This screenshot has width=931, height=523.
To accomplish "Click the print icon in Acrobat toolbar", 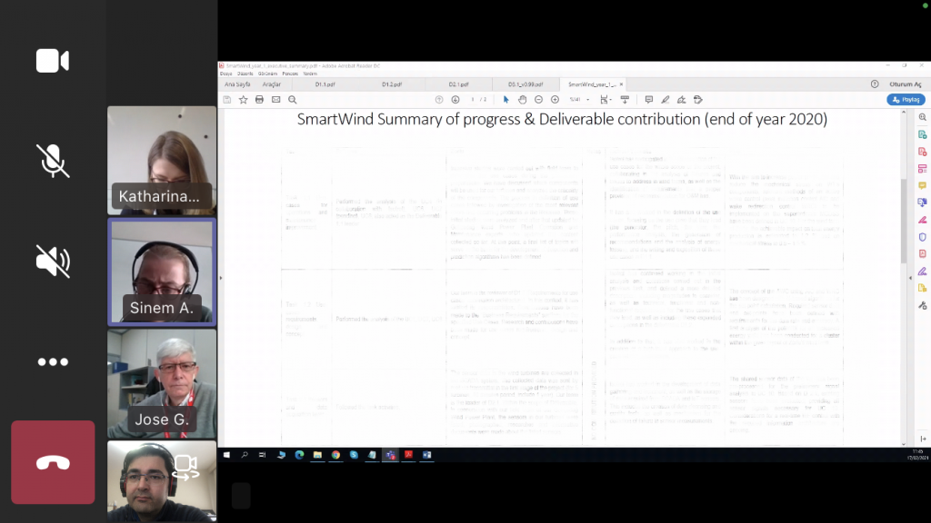I will pyautogui.click(x=259, y=100).
